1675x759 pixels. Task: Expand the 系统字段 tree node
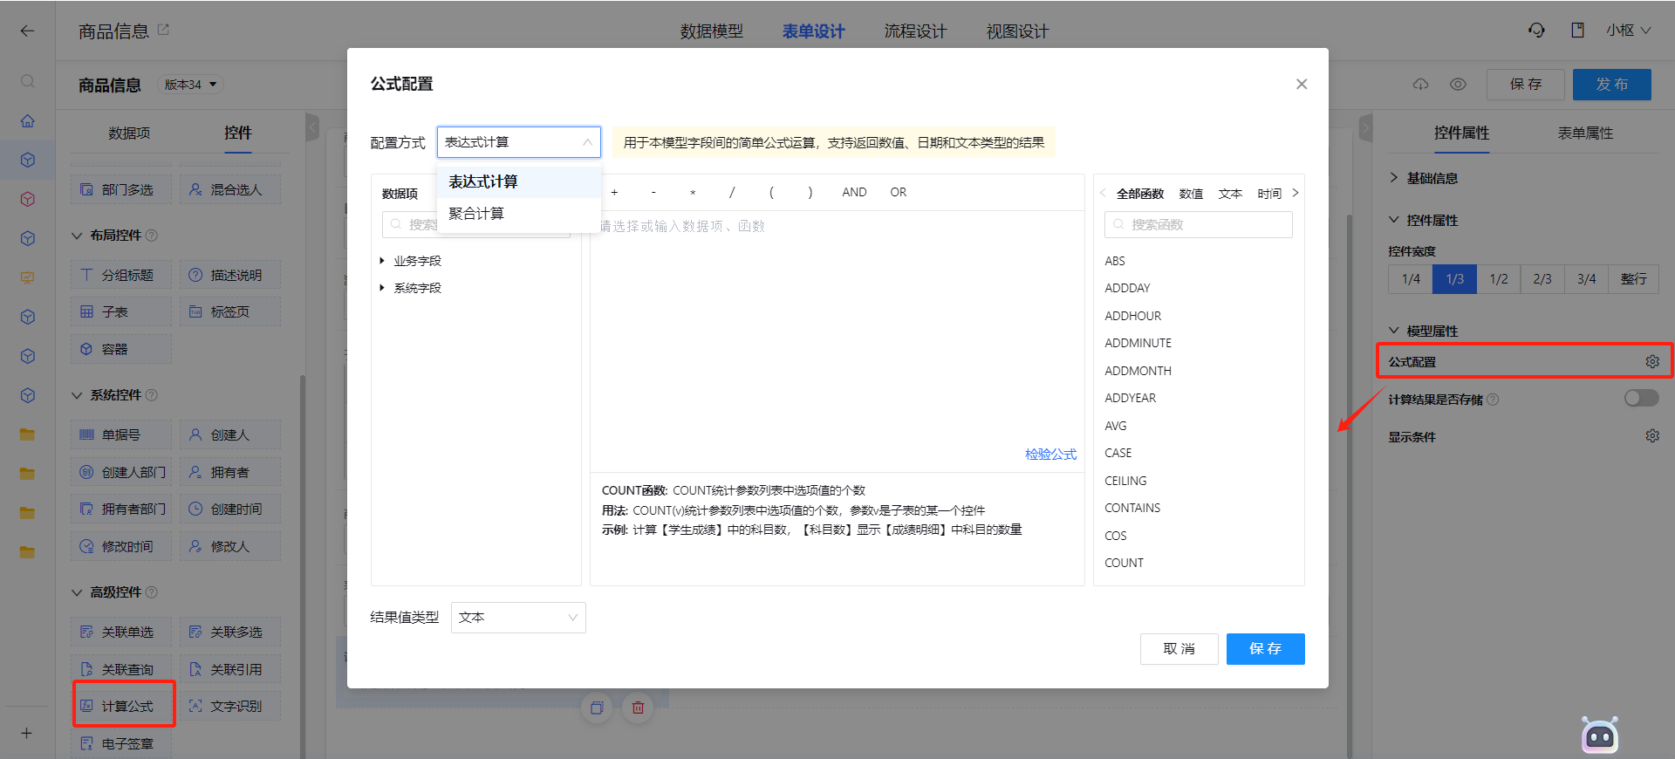[x=382, y=288]
